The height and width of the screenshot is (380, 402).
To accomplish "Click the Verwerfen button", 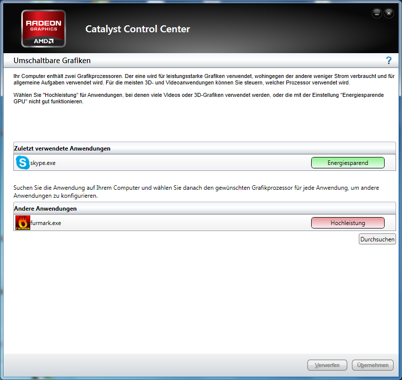I will 327,365.
